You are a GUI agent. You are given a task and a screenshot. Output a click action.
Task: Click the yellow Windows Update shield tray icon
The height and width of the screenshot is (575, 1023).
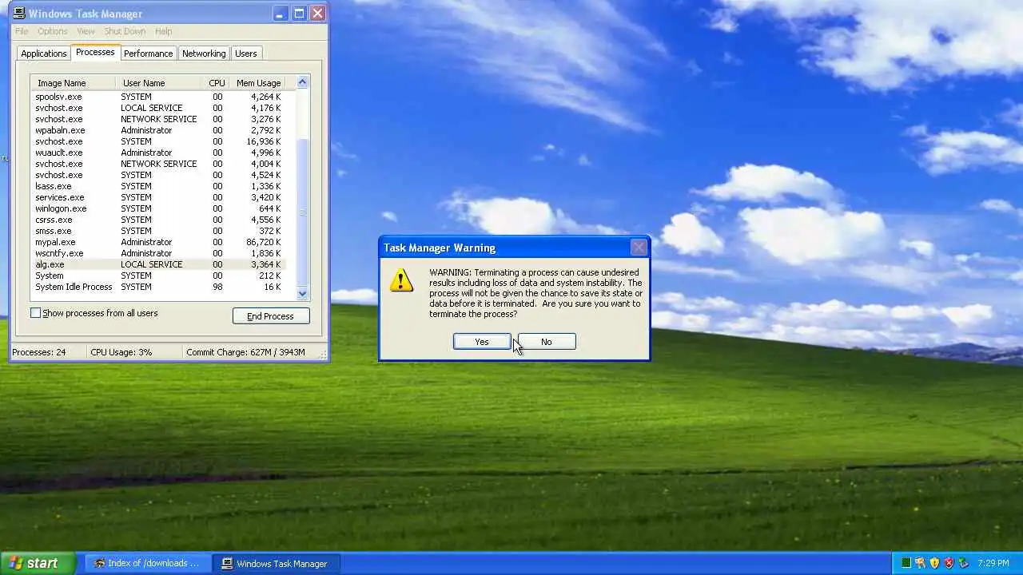[934, 563]
